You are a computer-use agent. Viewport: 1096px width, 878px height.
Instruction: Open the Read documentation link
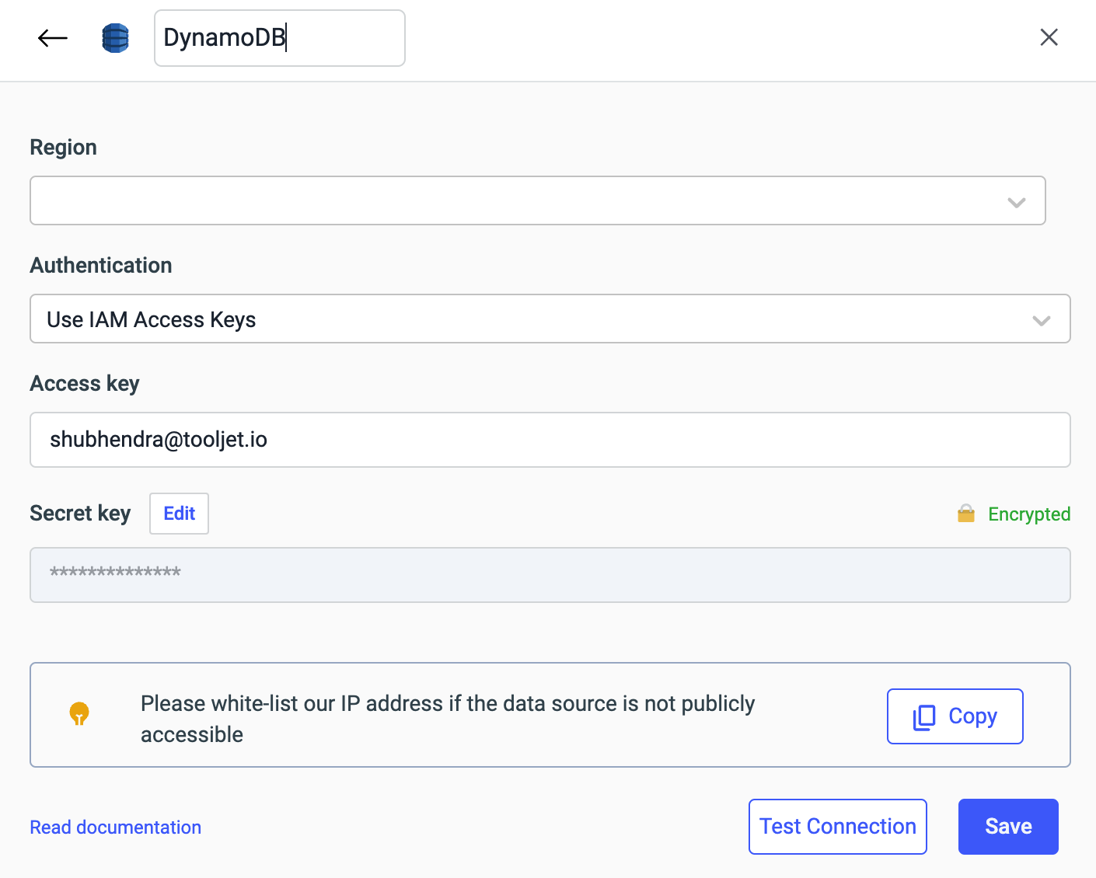click(116, 827)
